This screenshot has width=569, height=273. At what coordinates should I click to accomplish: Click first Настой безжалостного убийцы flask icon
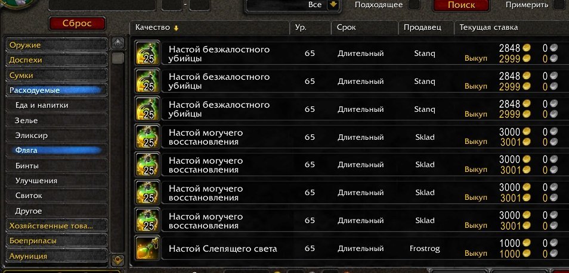[147, 53]
